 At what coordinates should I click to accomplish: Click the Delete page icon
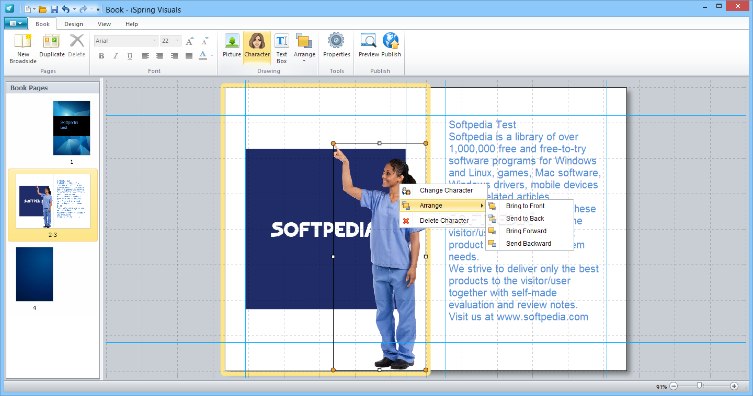coord(77,41)
